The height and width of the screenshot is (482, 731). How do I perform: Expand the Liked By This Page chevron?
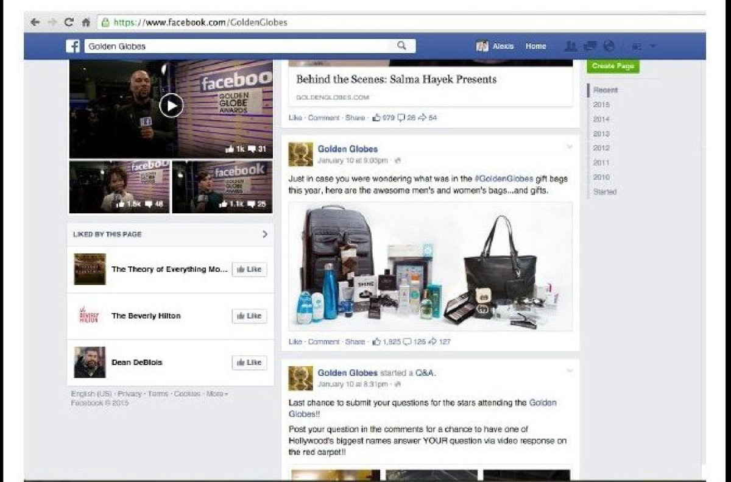pos(264,234)
